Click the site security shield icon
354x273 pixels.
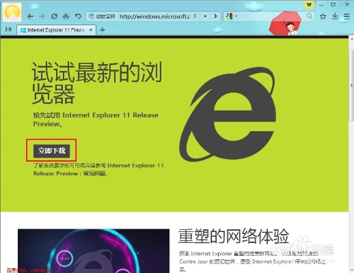point(92,16)
